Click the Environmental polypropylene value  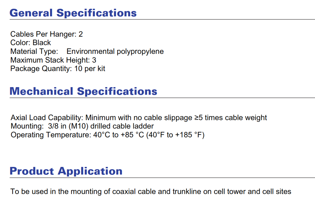pos(115,51)
